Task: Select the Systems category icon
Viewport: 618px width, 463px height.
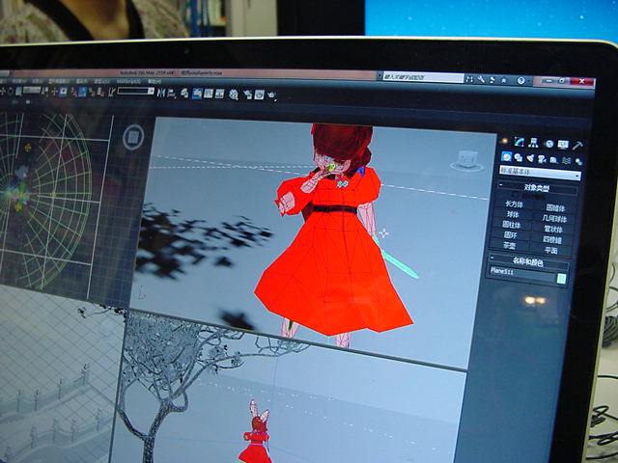Action: tap(579, 162)
